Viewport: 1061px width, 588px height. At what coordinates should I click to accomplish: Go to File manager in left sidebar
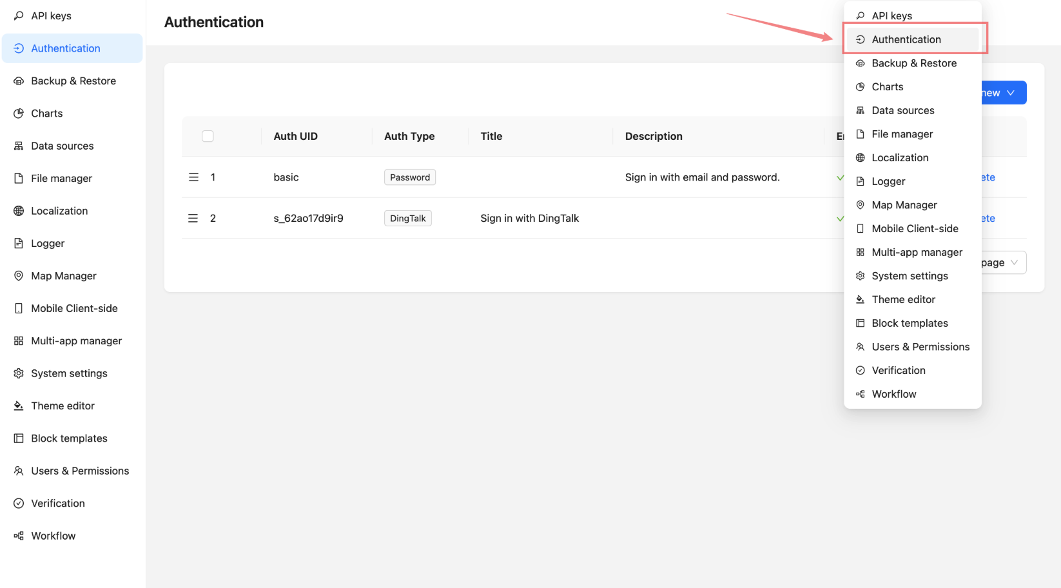[61, 179]
